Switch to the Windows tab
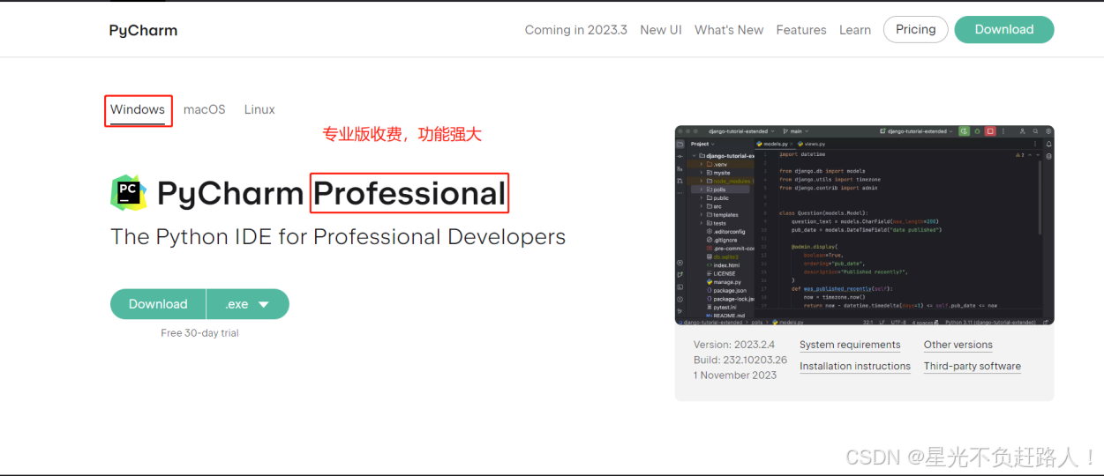The height and width of the screenshot is (476, 1104). coord(138,110)
